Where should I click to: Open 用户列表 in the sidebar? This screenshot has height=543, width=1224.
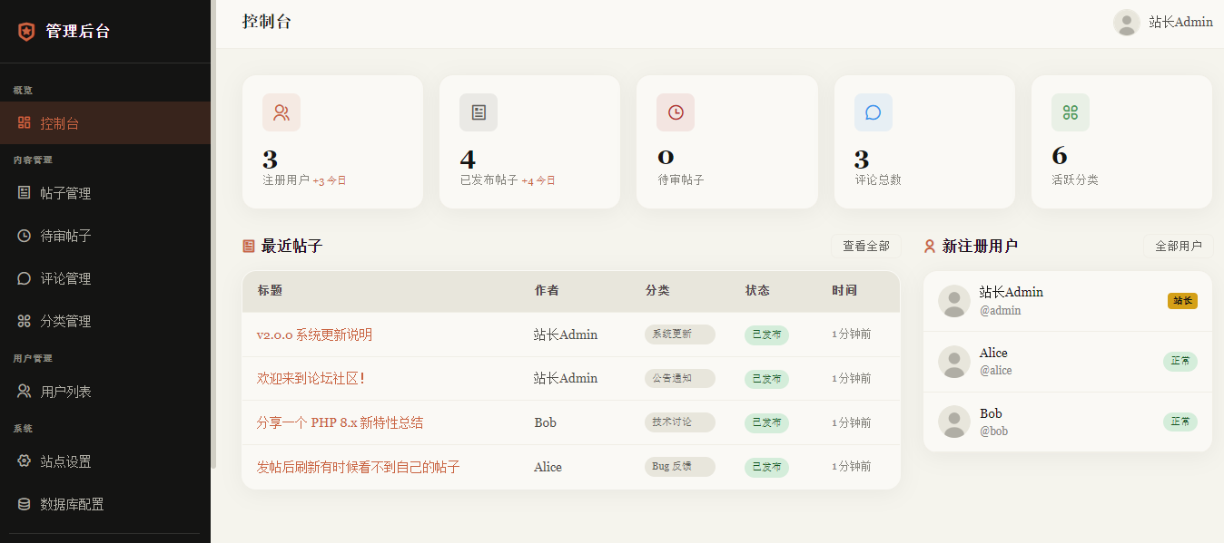(105, 391)
